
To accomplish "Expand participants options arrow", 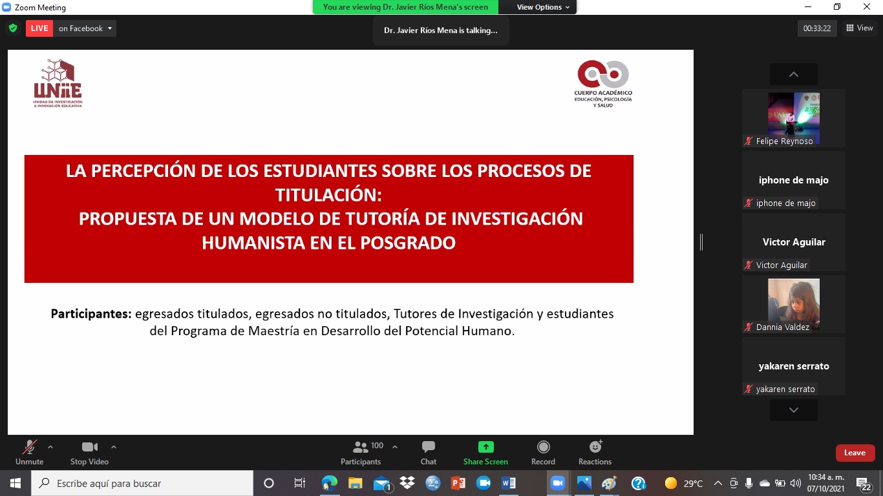I will (x=395, y=447).
